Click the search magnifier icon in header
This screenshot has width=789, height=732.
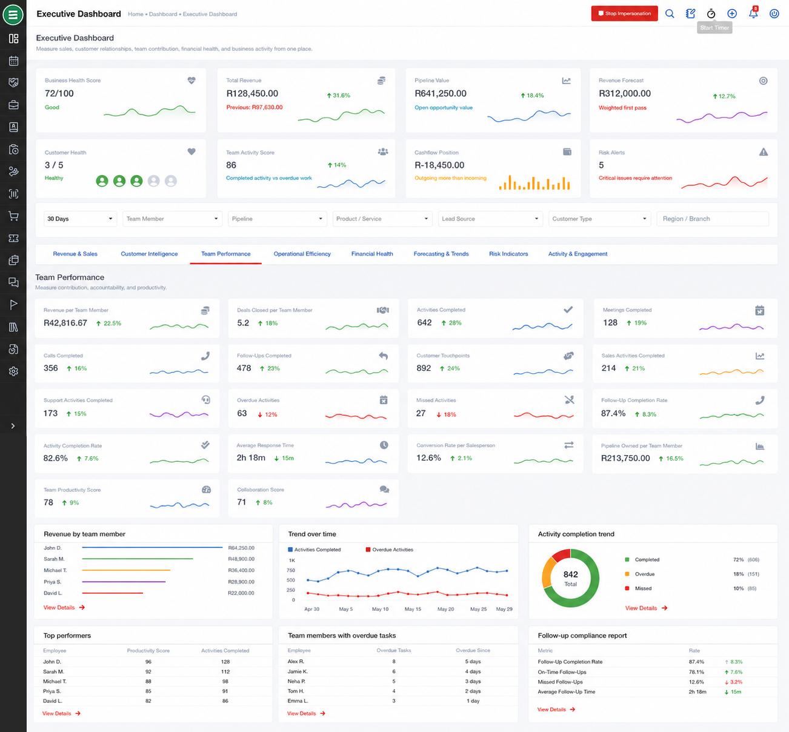pos(670,13)
